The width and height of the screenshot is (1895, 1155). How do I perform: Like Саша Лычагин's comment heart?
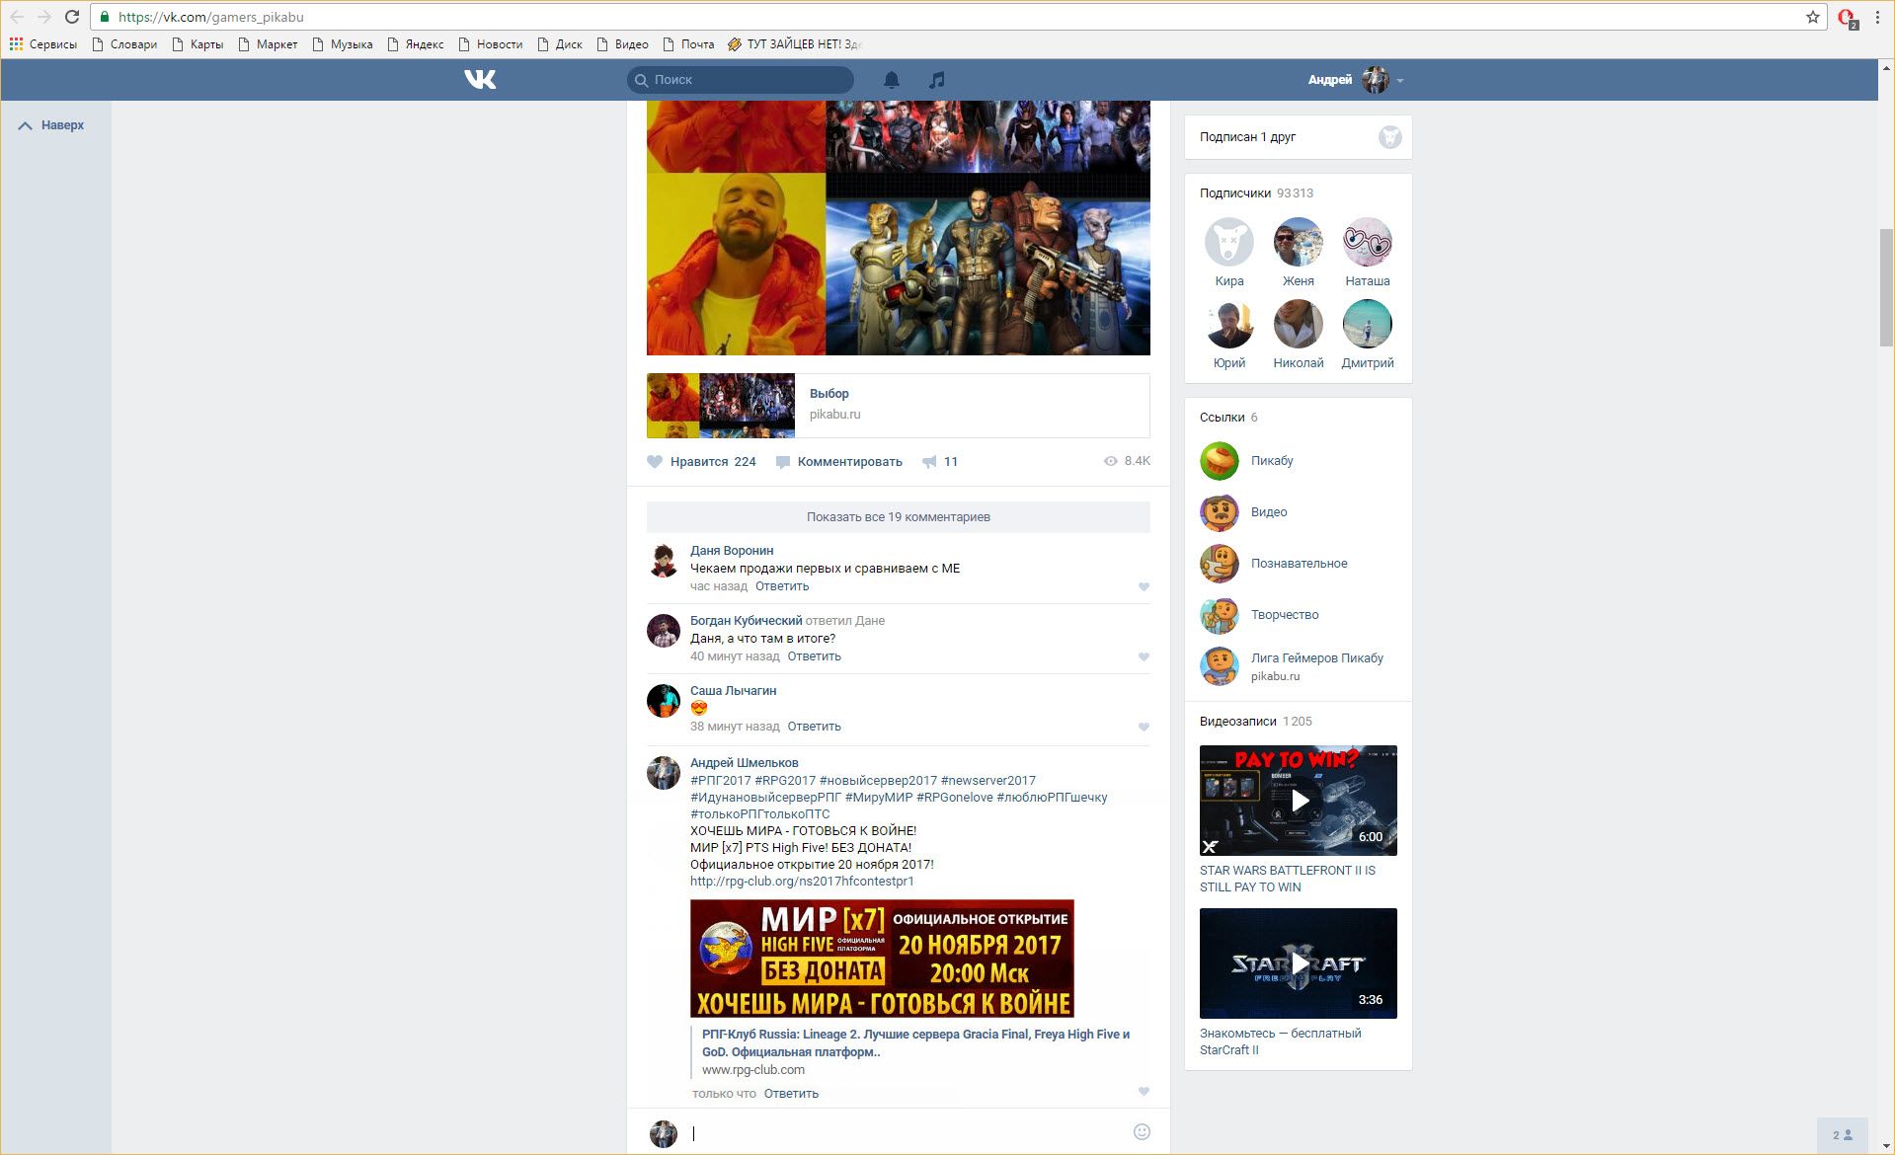(1144, 727)
